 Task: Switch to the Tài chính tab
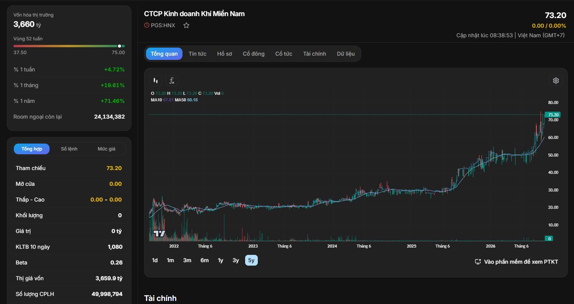pos(314,54)
